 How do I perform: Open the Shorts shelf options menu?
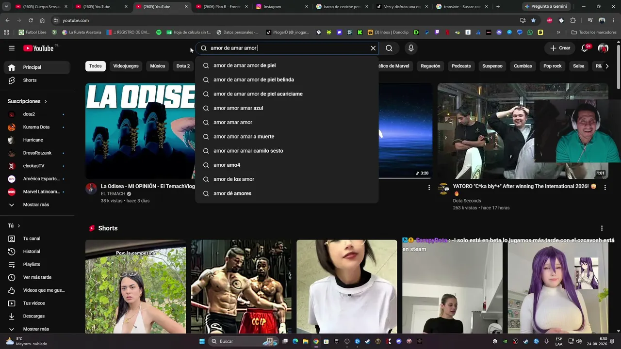[602, 228]
